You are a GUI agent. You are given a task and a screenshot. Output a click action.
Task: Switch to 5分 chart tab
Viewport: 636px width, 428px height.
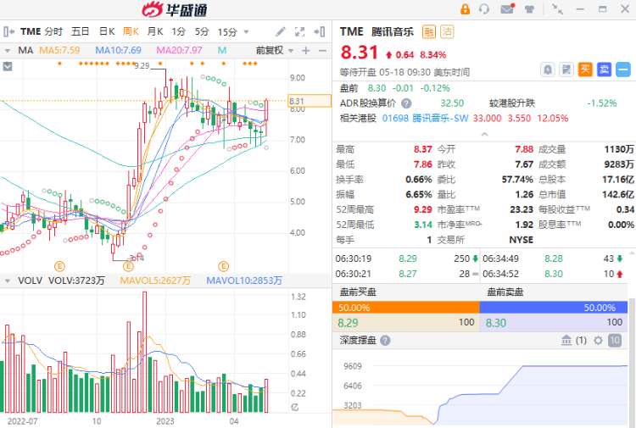[202, 31]
